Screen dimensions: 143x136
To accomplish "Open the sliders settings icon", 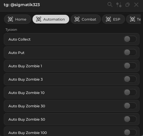I will (x=119, y=5).
